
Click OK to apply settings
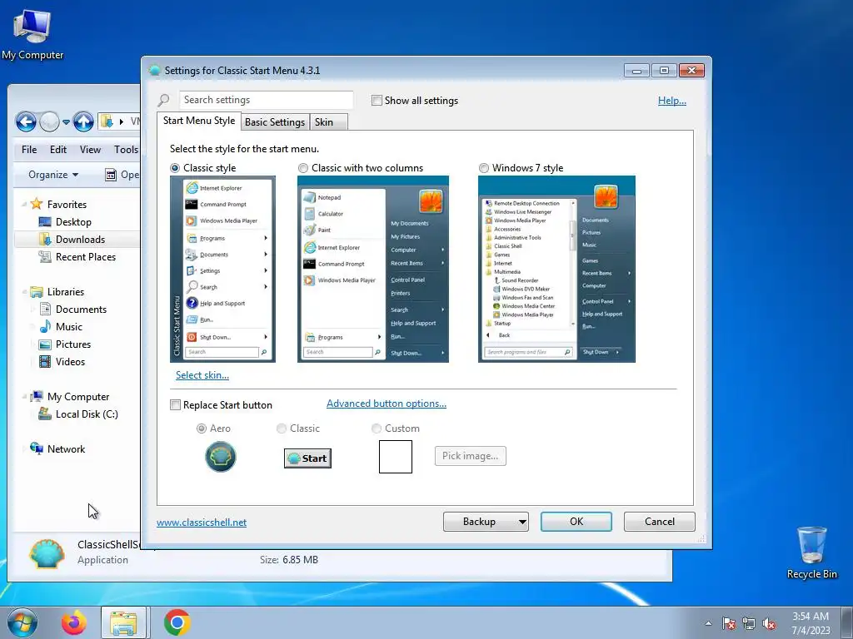576,522
